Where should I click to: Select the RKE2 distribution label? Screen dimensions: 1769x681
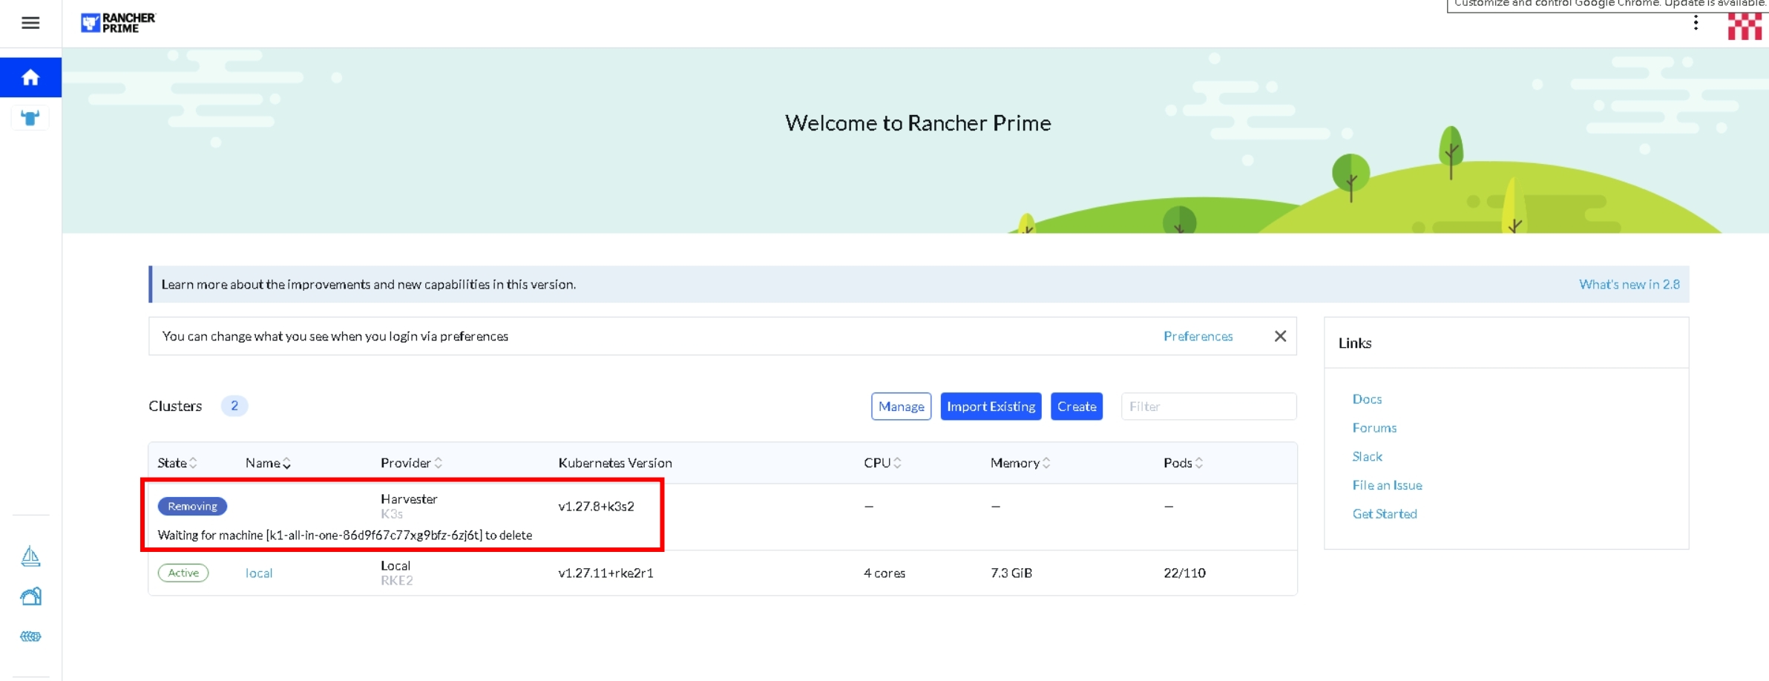coord(397,581)
